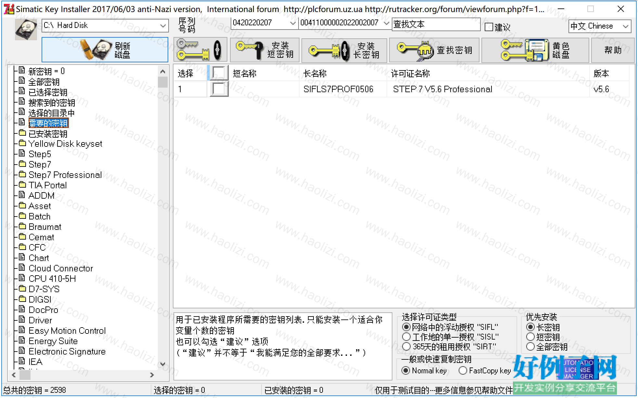This screenshot has height=398, width=638.
Task: Open the C:\ Hard Disk drive dropdown
Action: [163, 26]
